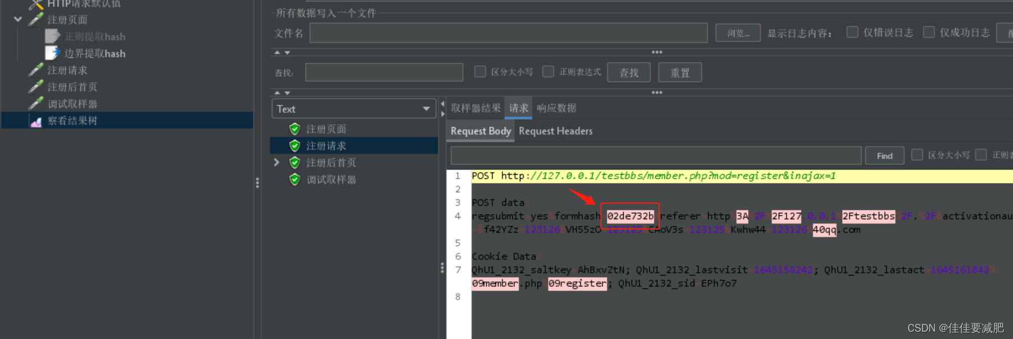Viewport: 1013px width, 339px height.
Task: Click into the 查找 search text field
Action: [384, 72]
